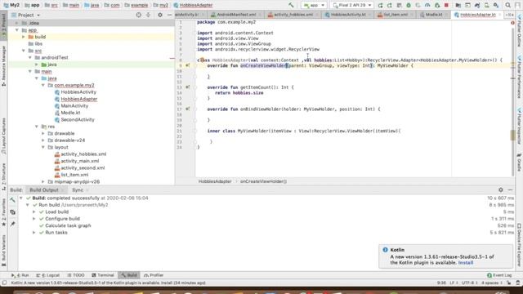The height and width of the screenshot is (294, 523).
Task: Expand the .idea folder arrow
Action: pos(16,23)
